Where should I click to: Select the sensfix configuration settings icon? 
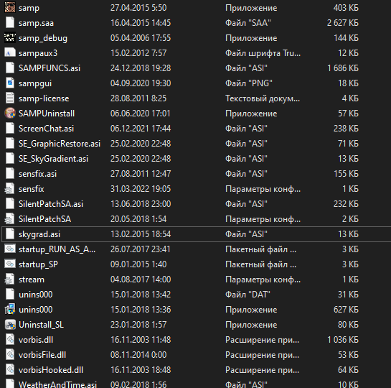pos(9,189)
